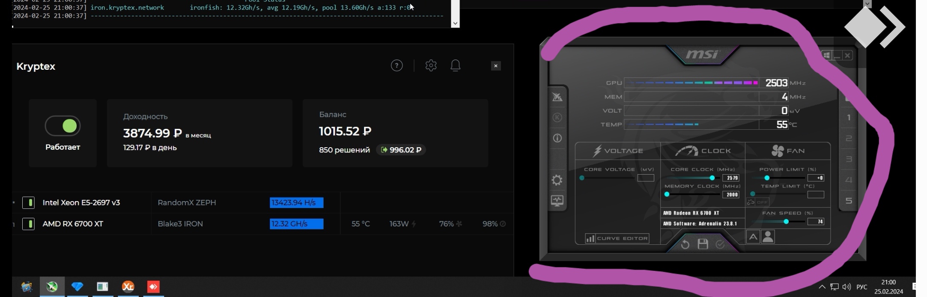Open the orange Xr taskbar icon
This screenshot has height=297, width=927.
(128, 286)
